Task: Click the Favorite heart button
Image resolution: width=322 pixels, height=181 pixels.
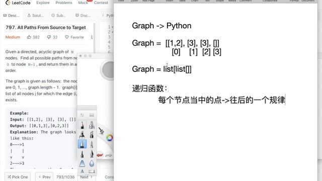Action: click(74, 37)
